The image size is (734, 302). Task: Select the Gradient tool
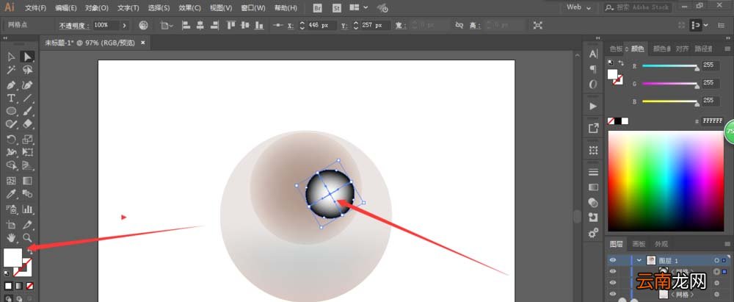point(27,181)
